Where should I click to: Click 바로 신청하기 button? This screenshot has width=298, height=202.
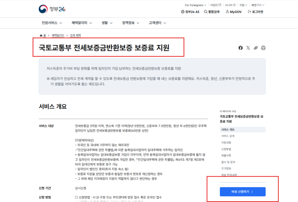[x=242, y=192]
